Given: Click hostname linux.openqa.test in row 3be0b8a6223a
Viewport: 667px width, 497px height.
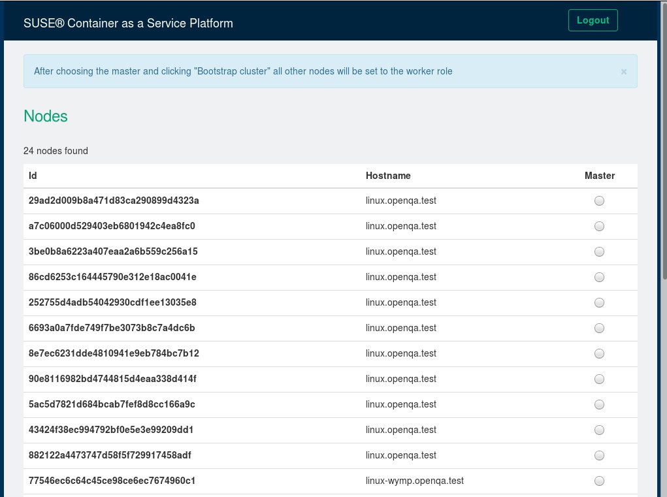Looking at the screenshot, I should click(401, 251).
